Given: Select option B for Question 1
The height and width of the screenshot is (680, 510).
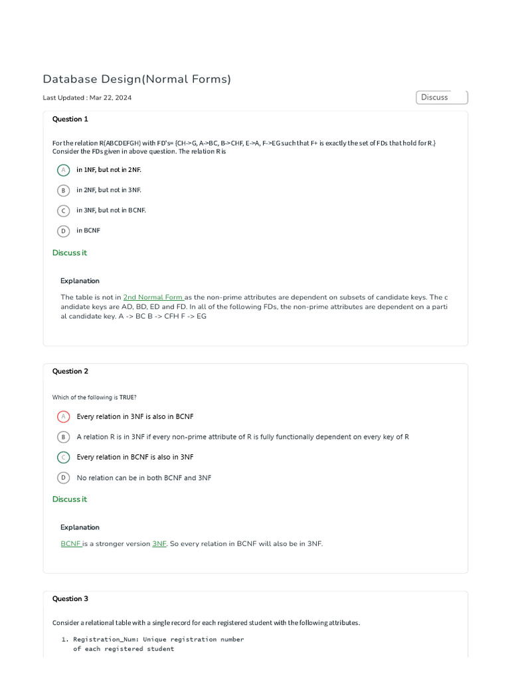Looking at the screenshot, I should pyautogui.click(x=63, y=191).
